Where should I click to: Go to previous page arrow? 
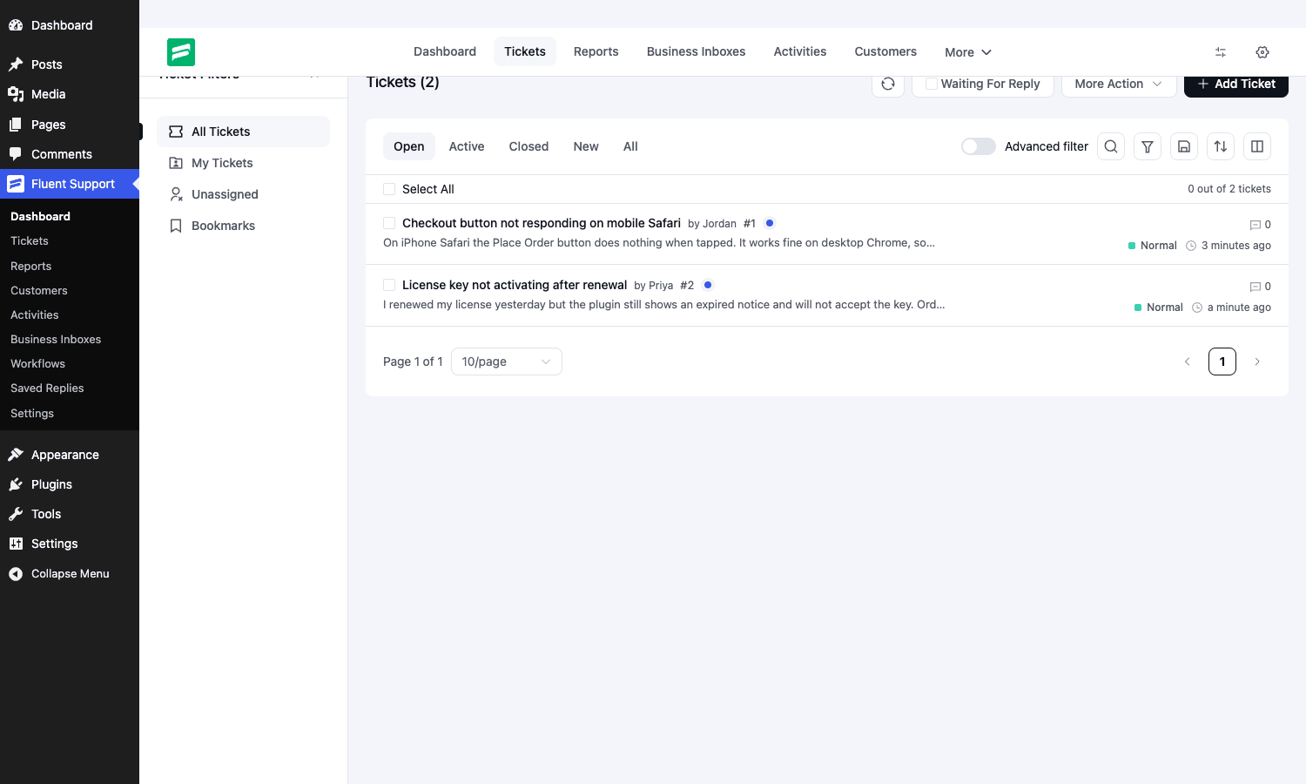click(x=1187, y=362)
